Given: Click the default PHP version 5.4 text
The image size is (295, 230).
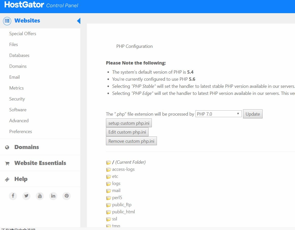Looking at the screenshot, I should point(190,72).
